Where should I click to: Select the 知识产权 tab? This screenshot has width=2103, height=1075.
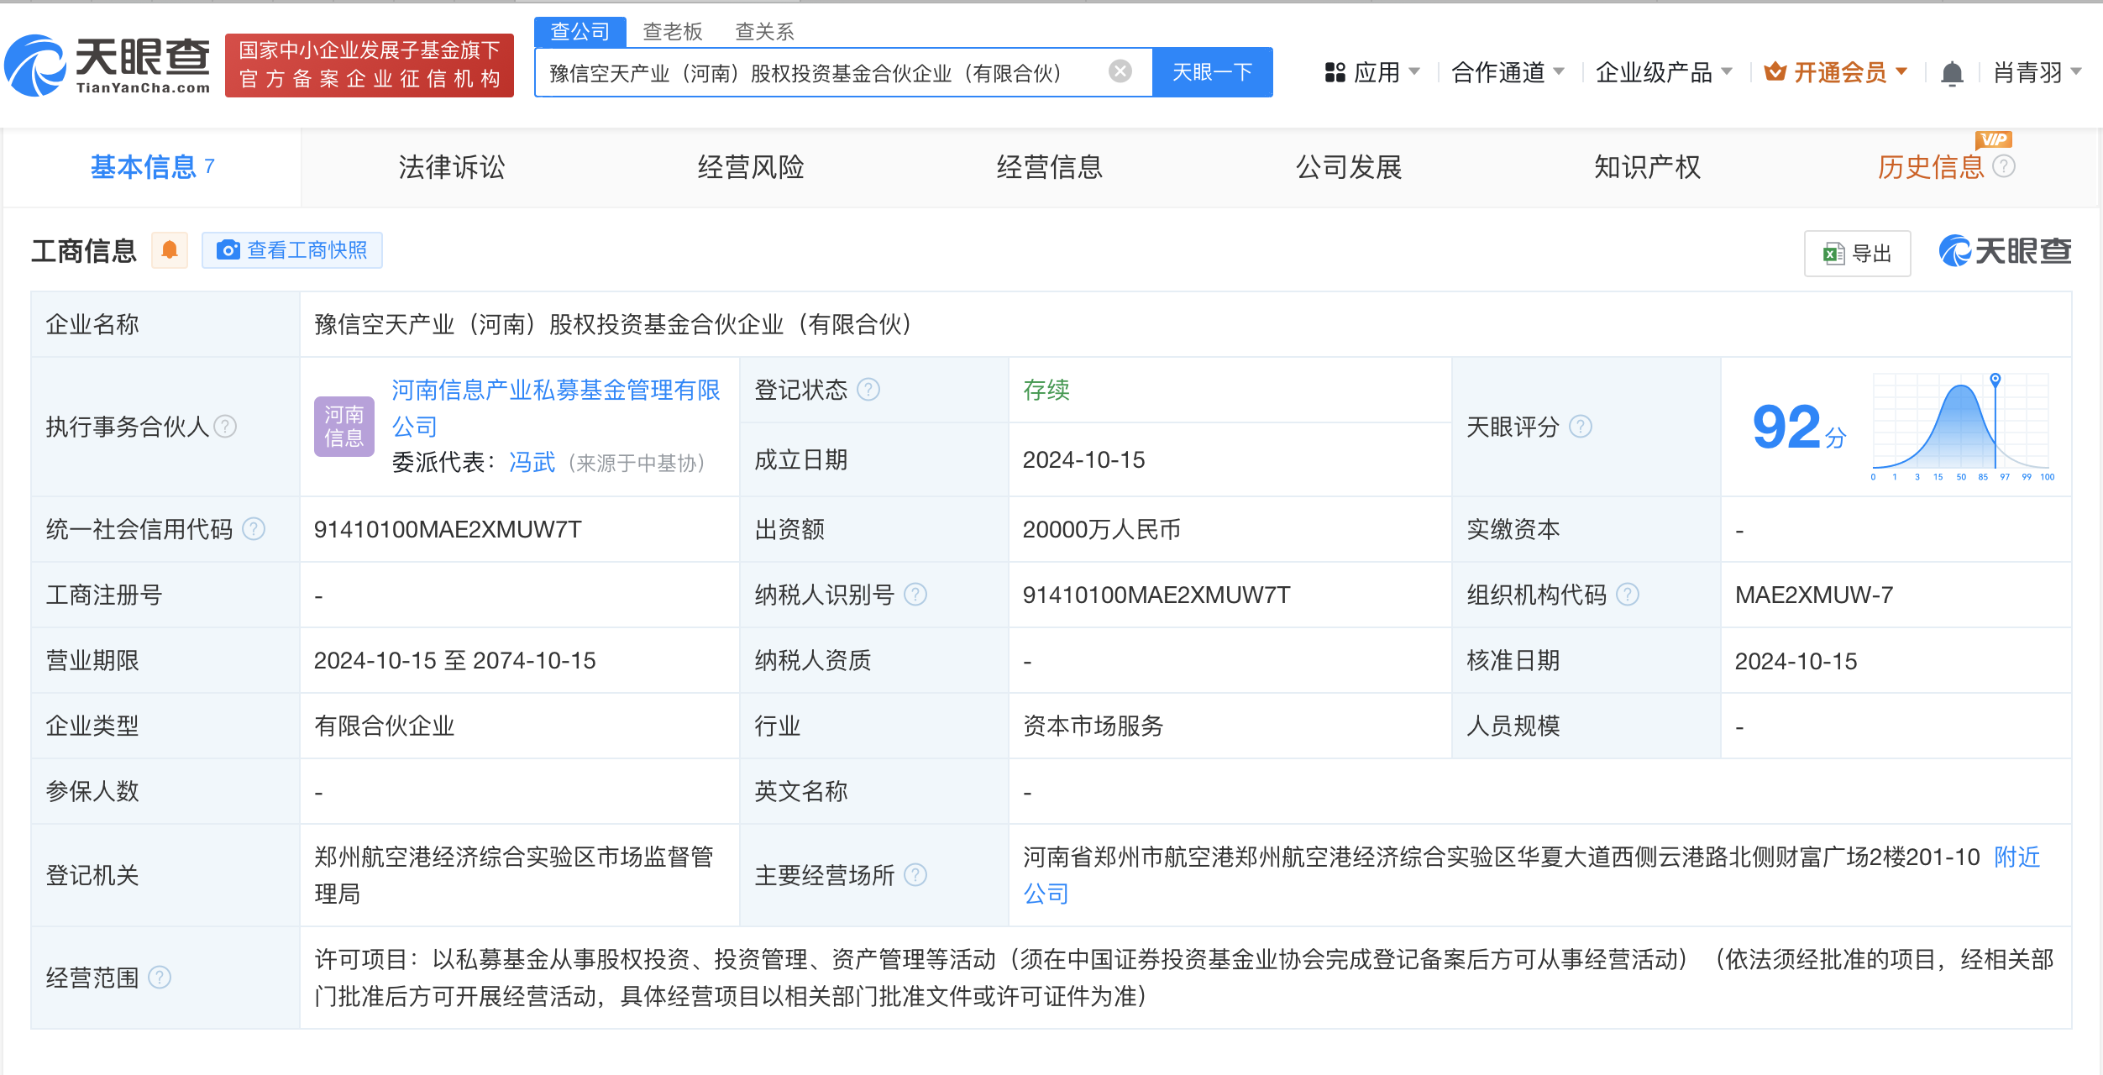(1646, 167)
